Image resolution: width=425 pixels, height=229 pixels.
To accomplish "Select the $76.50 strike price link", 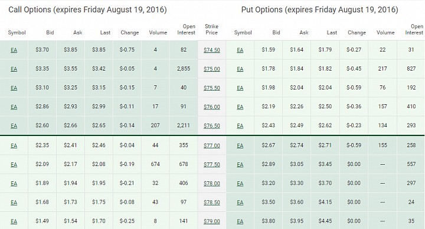I will coord(212,126).
